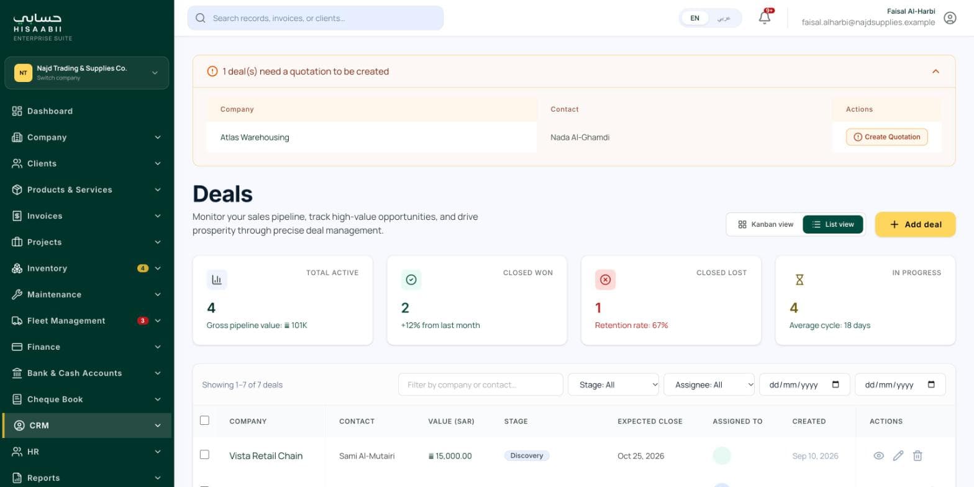Open the Najd Trading company switcher

(x=87, y=73)
